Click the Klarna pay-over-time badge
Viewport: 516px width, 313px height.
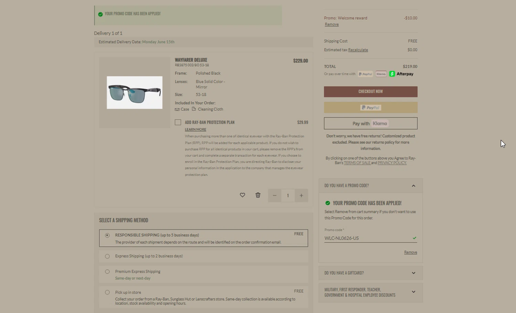click(x=381, y=74)
